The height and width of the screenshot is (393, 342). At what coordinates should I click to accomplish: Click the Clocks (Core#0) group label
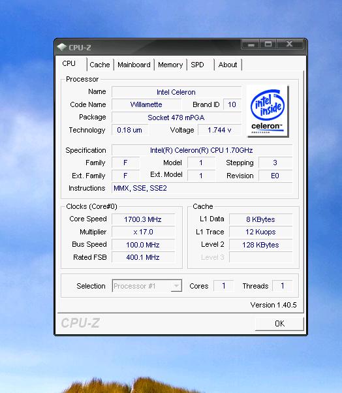pos(92,206)
